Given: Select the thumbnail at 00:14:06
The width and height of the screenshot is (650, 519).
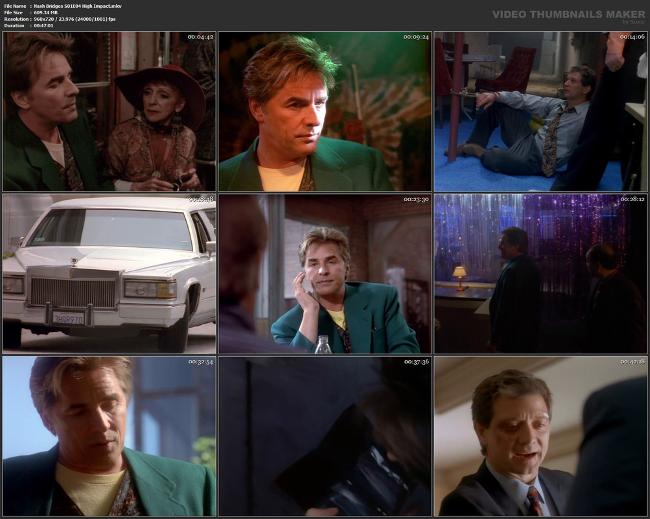Looking at the screenshot, I should pos(540,111).
